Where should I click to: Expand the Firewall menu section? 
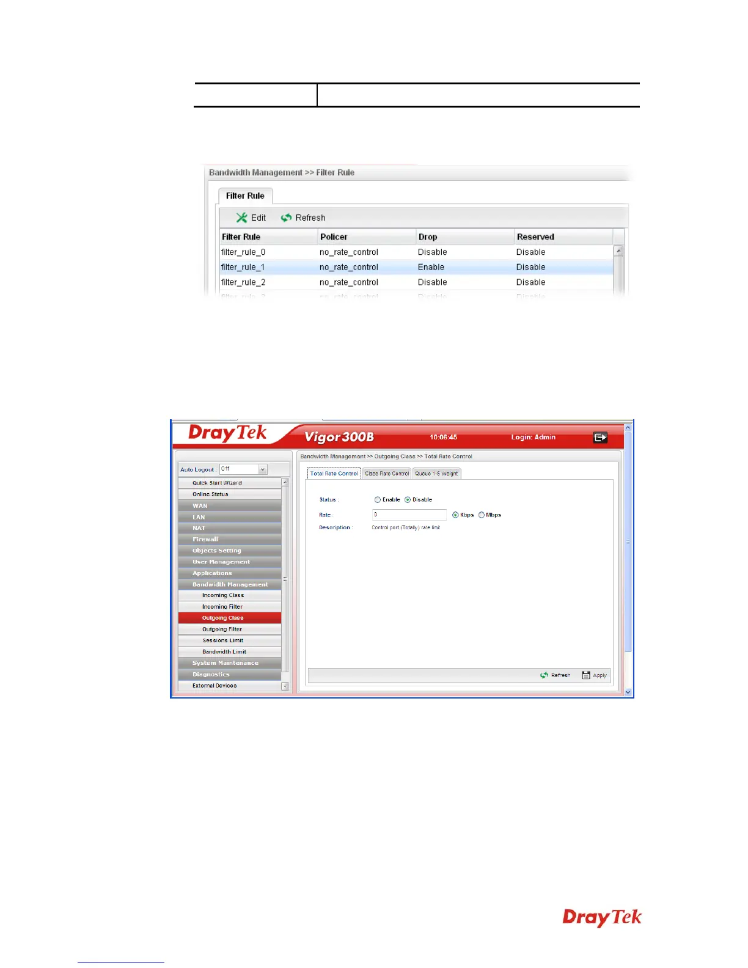click(230, 540)
